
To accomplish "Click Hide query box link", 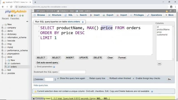I will [41, 85].
